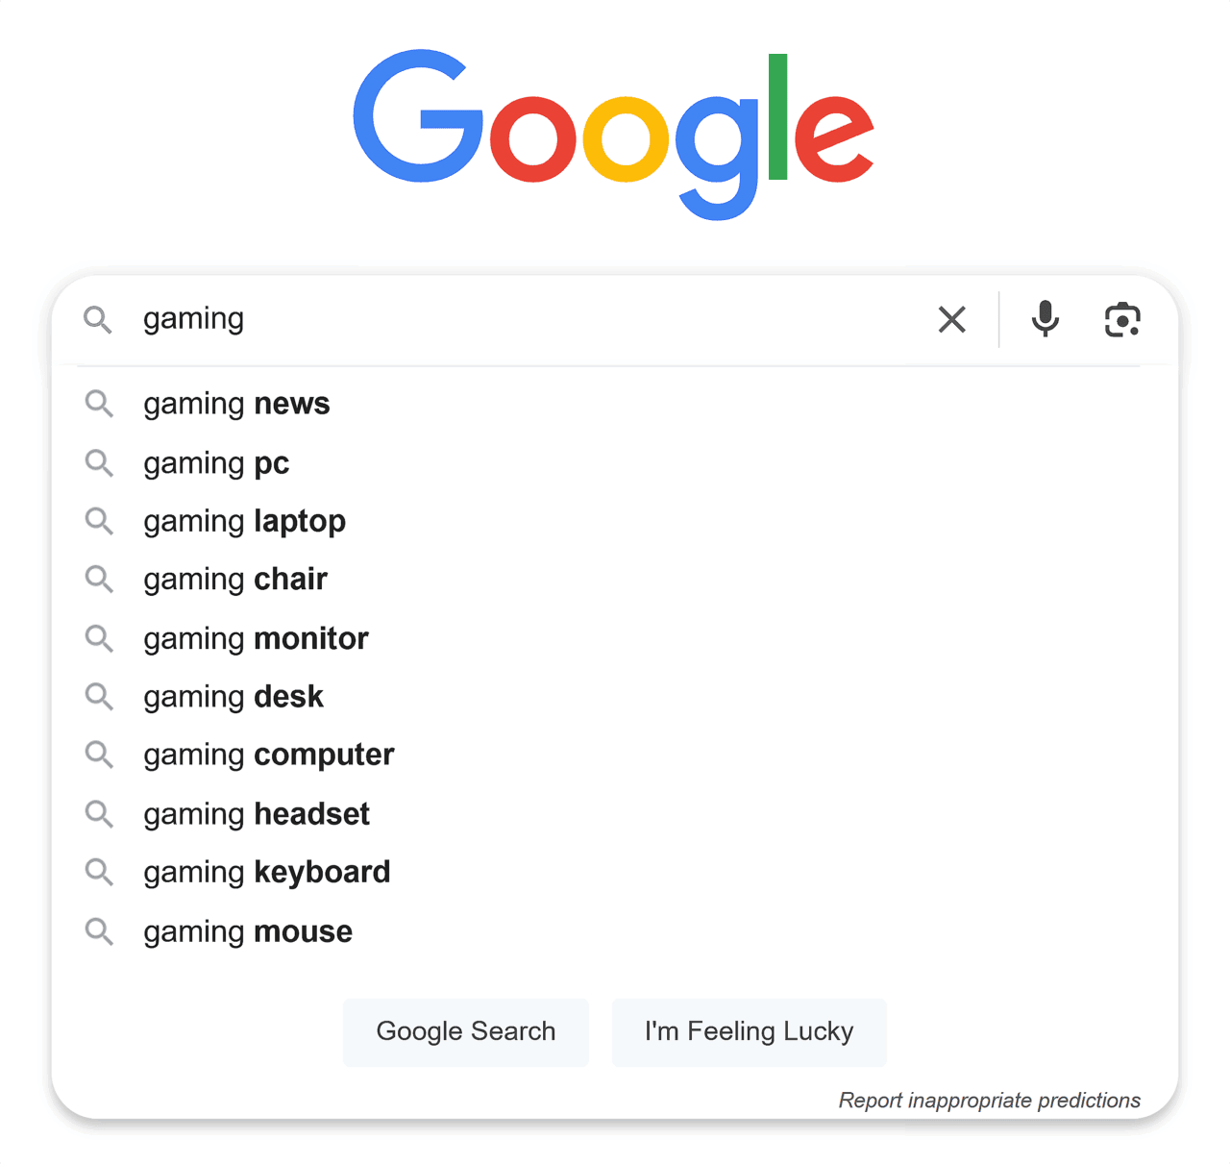The height and width of the screenshot is (1164, 1230).
Task: Choose the "gaming laptop" suggestion
Action: 244,521
